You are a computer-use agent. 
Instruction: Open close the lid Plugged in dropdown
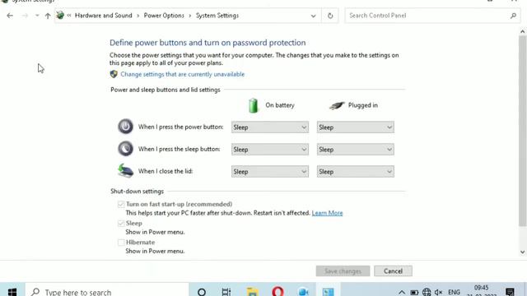click(x=355, y=172)
